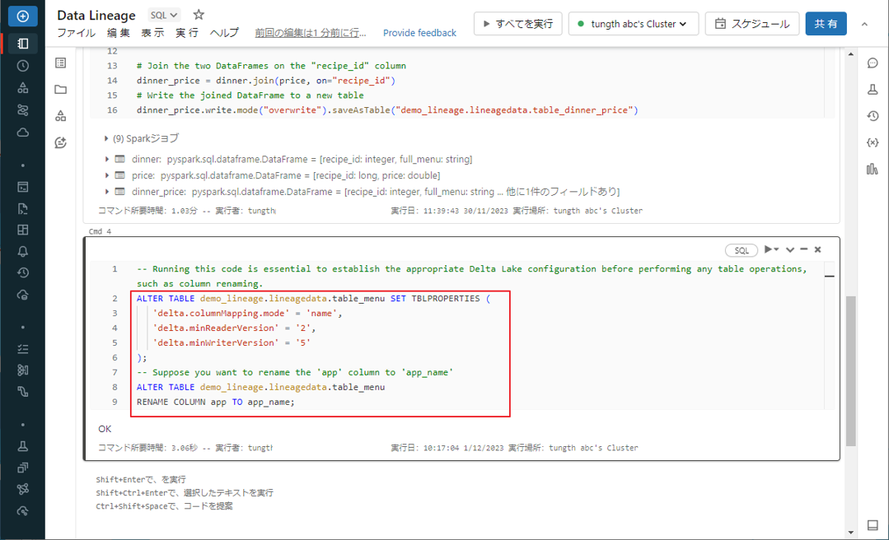Screen dimensions: 889x540
Task: Star the Data Lineage notebook as favorite
Action: coord(199,15)
